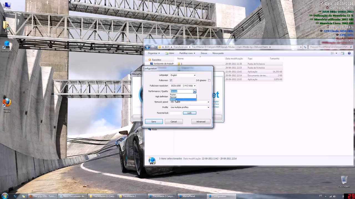Select the folder icon of item 1

pos(179,64)
